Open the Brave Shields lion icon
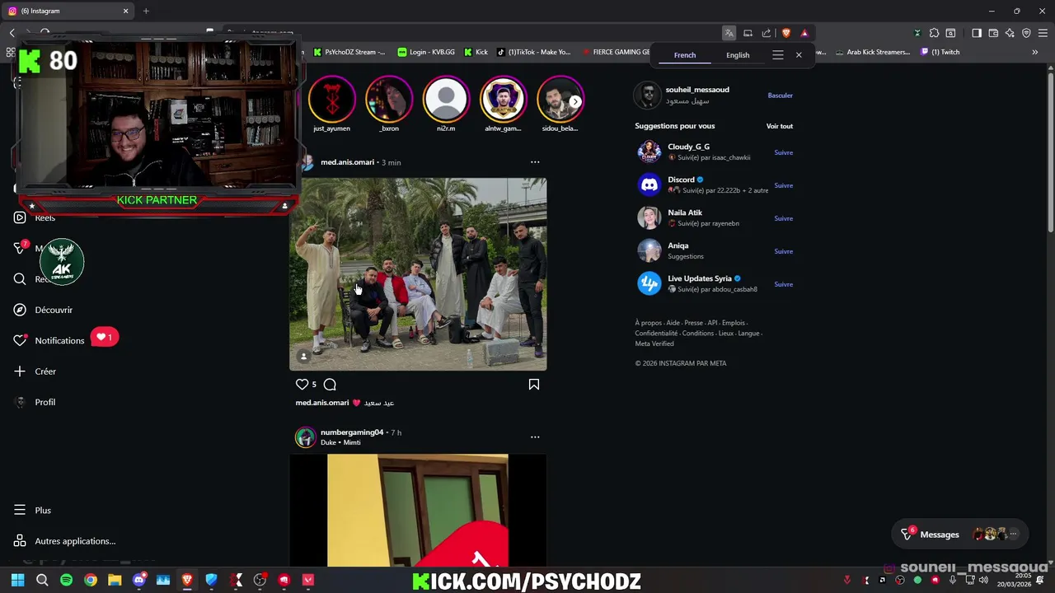Screen dimensions: 1055x593 coord(785,33)
